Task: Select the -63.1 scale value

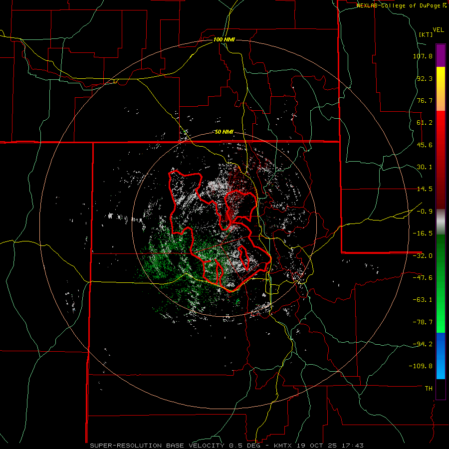Action: point(423,300)
